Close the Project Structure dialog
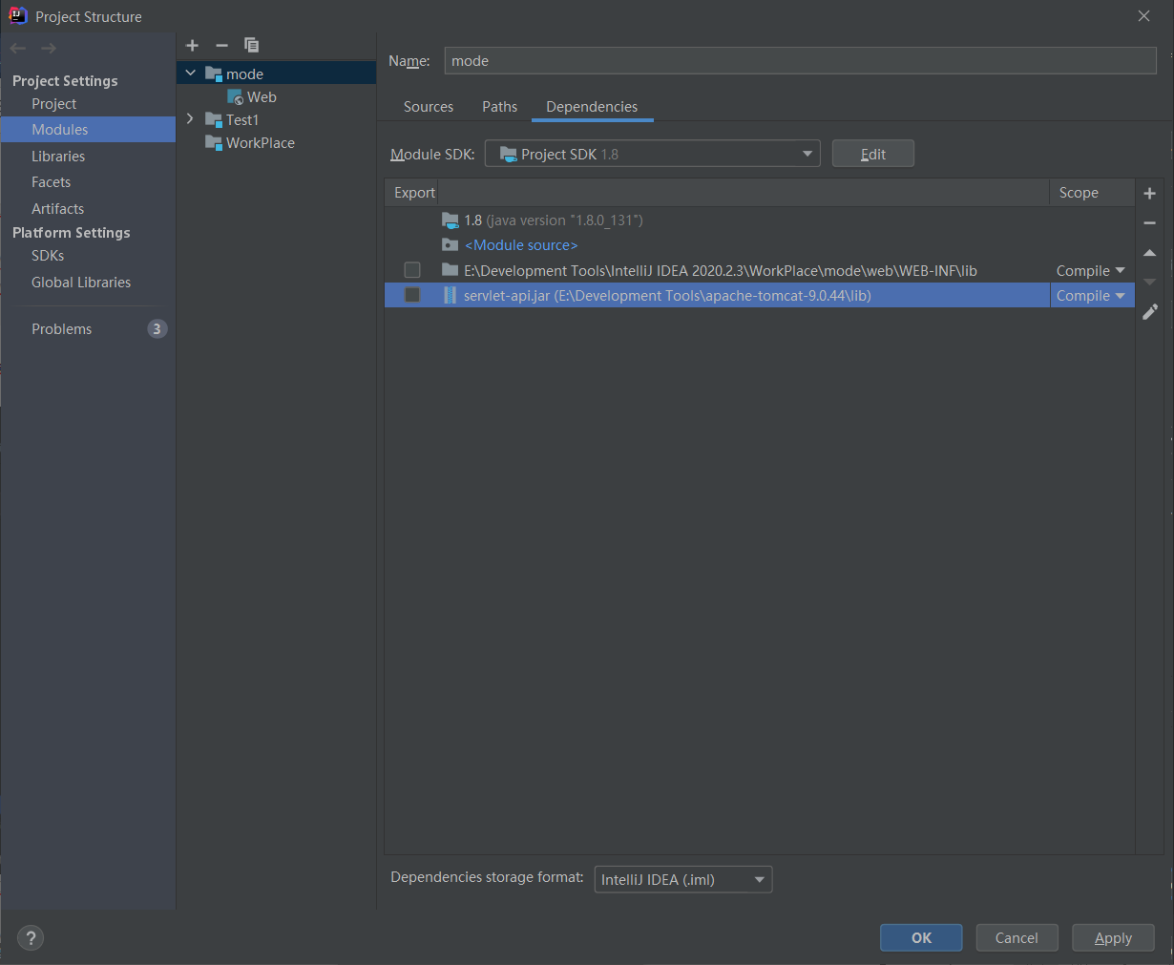 tap(1144, 16)
